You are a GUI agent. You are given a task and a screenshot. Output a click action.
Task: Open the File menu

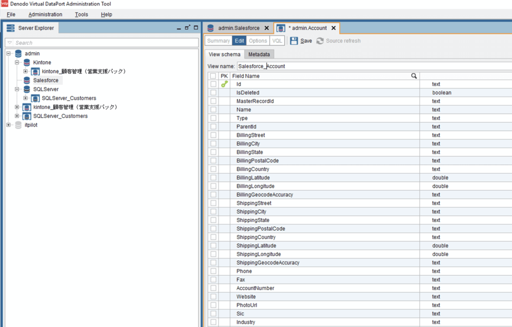click(x=11, y=14)
